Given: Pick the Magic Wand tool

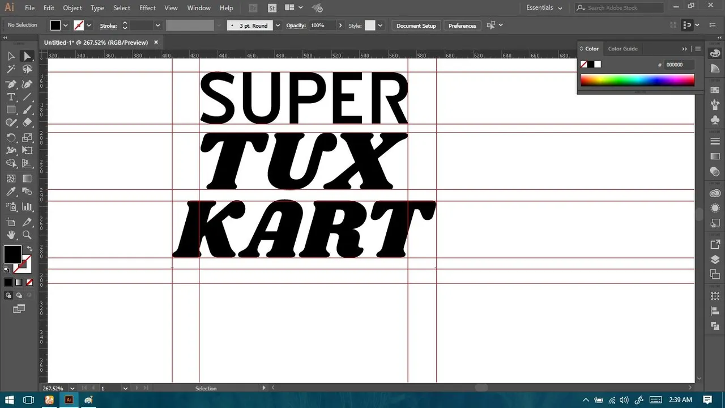Looking at the screenshot, I should [11, 69].
